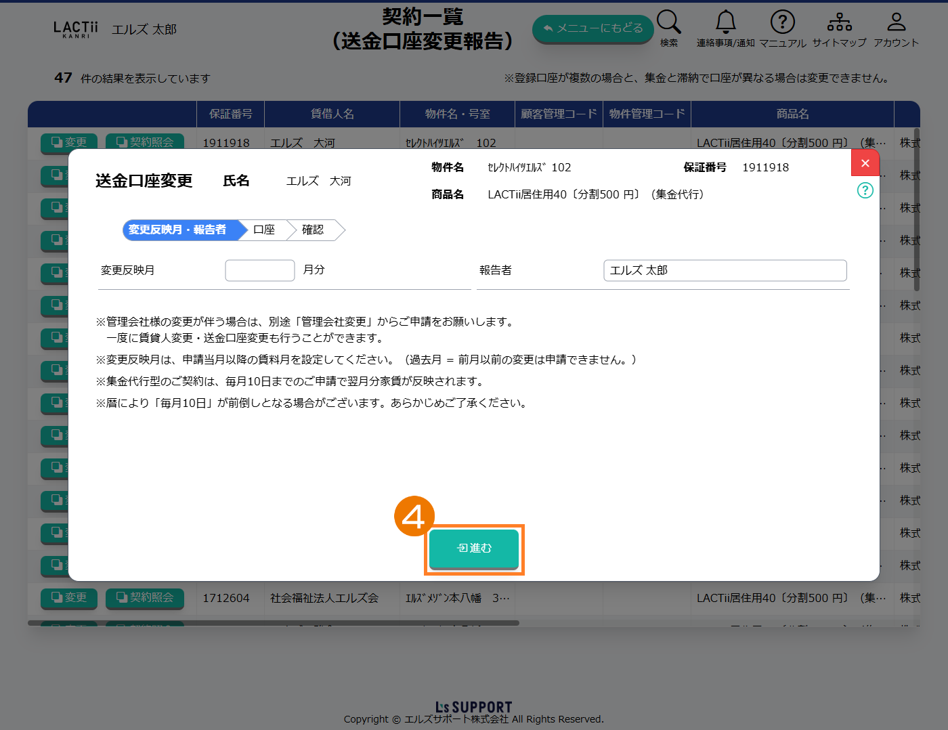Click the 変更反映月 month input field
948x730 pixels.
pos(259,270)
